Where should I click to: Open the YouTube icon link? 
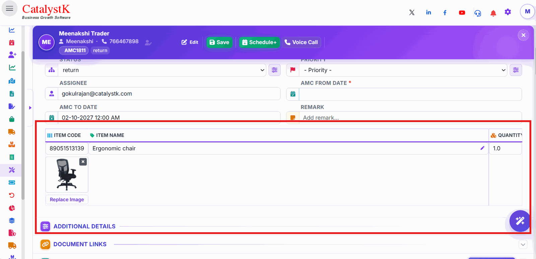pos(462,13)
